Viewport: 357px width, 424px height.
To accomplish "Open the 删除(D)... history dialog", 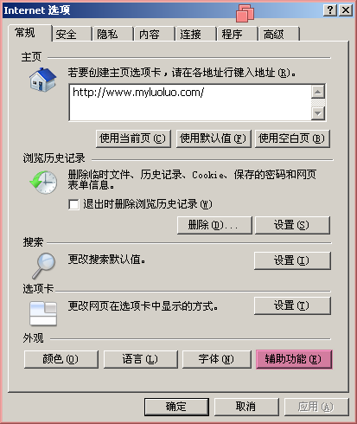I will pos(214,225).
